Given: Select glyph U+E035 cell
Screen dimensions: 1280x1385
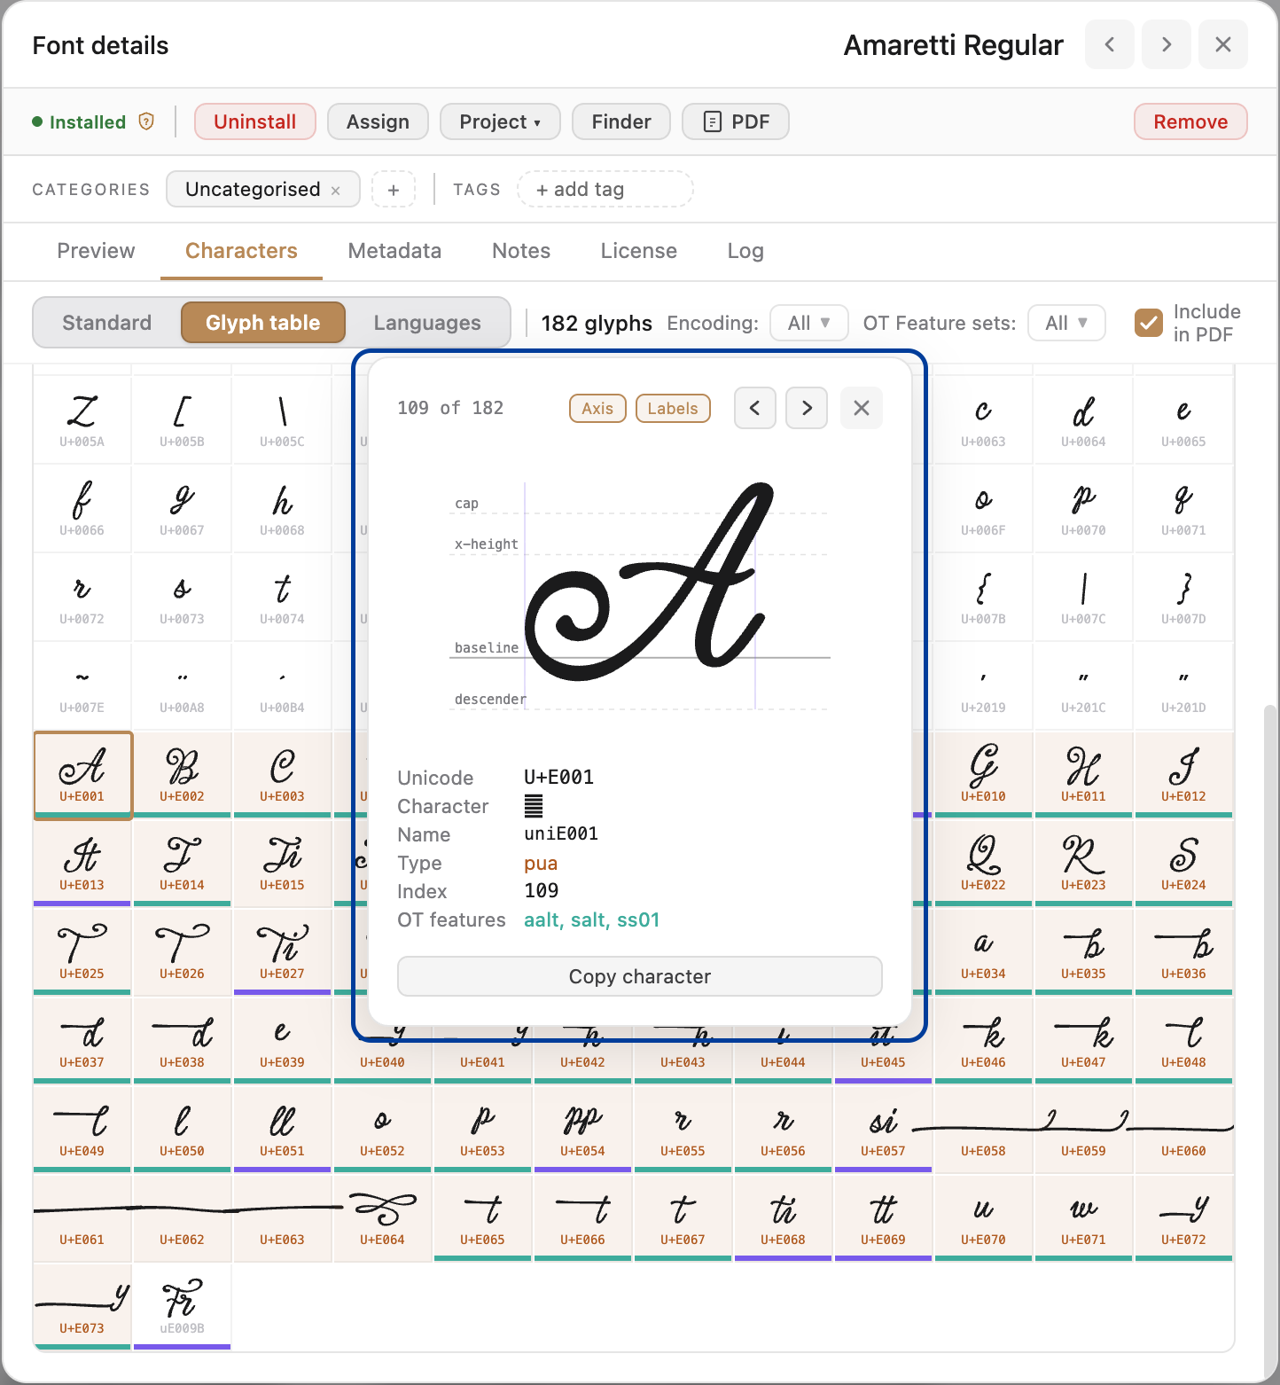Looking at the screenshot, I should coord(1083,952).
